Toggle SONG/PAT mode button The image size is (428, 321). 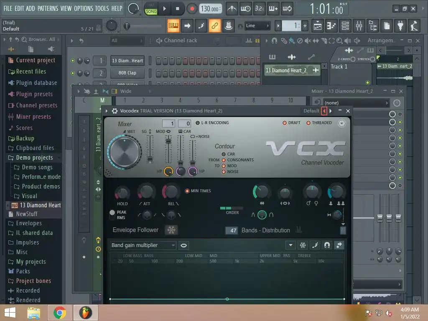coord(151,9)
